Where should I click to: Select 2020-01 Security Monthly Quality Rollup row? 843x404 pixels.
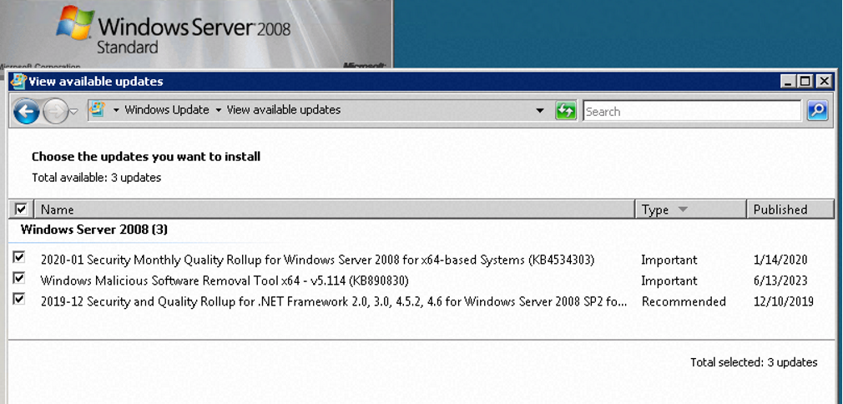(x=317, y=260)
